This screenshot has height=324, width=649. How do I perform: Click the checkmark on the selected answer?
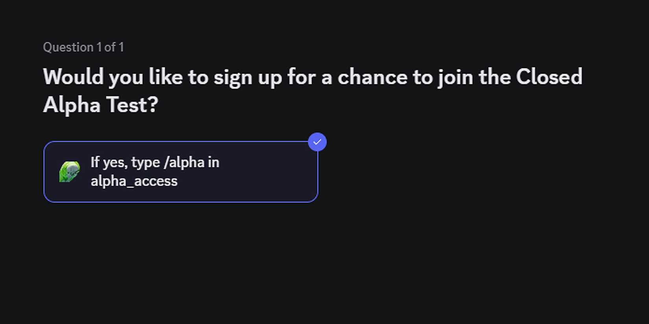318,142
